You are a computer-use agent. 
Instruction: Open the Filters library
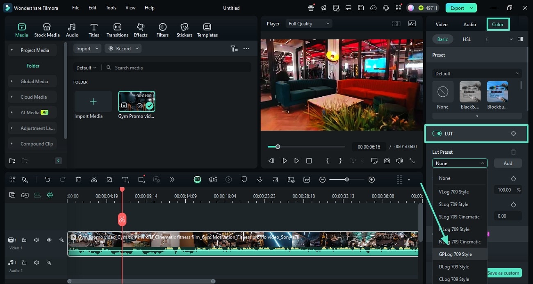162,30
